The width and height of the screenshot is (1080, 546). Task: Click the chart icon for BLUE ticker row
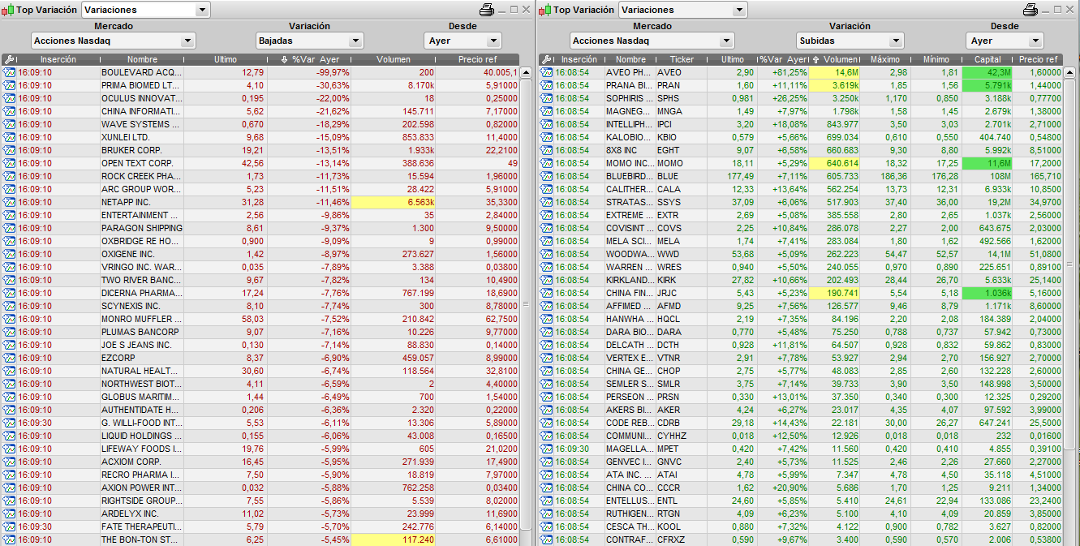(x=546, y=176)
